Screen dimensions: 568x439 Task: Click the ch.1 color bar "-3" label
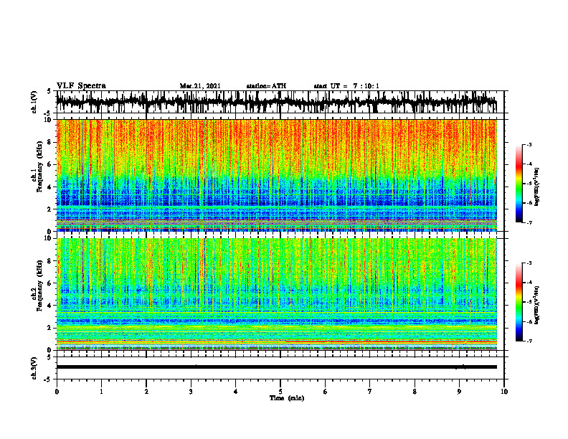pos(529,145)
